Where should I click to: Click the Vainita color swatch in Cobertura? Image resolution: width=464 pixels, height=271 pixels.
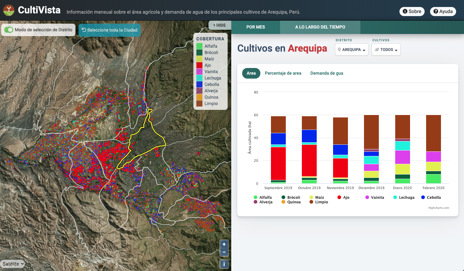(199, 72)
